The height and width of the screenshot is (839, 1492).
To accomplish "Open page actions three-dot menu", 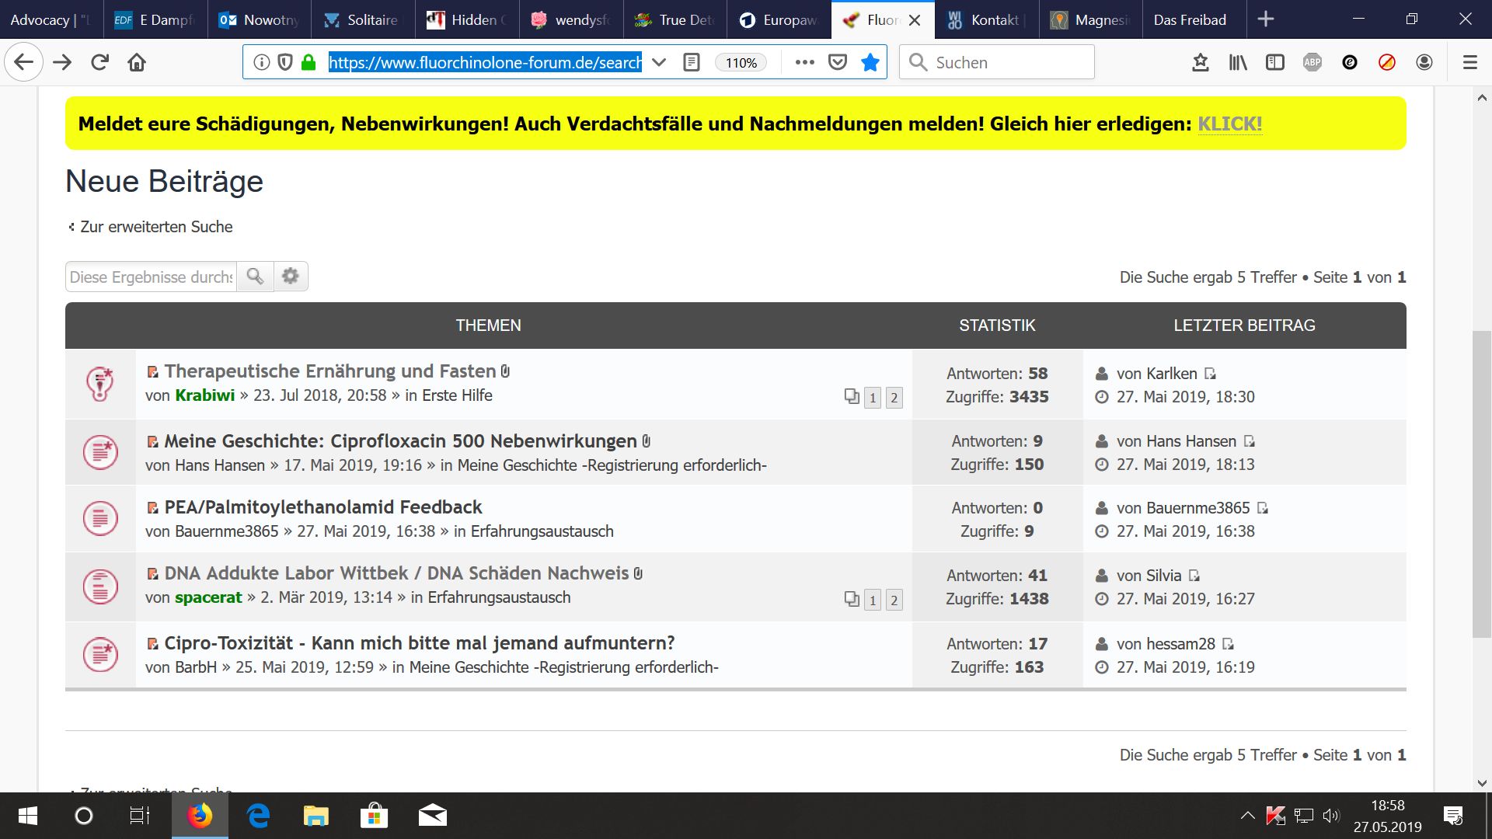I will 804,62.
